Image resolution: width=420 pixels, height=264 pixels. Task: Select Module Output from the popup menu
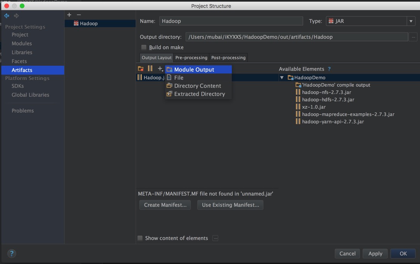point(194,70)
